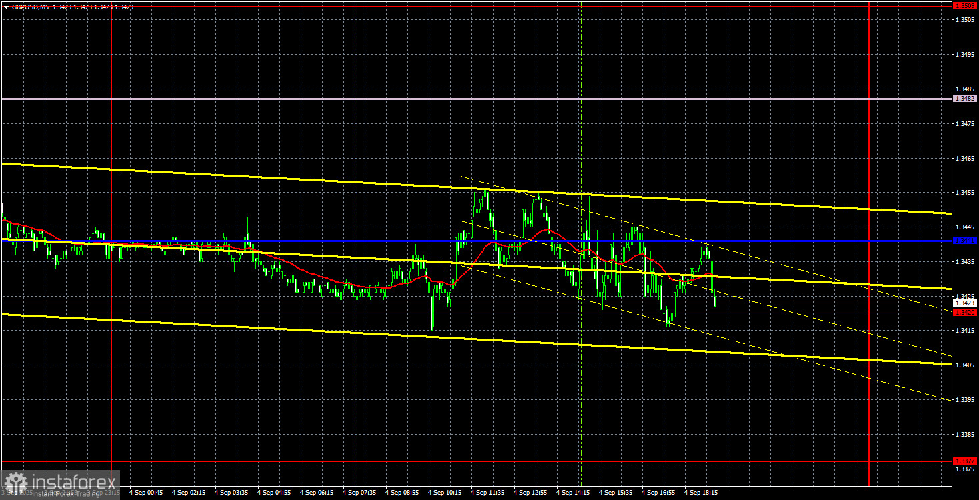Click the 1.3405 price axis label
The image size is (979, 500).
[x=965, y=365]
